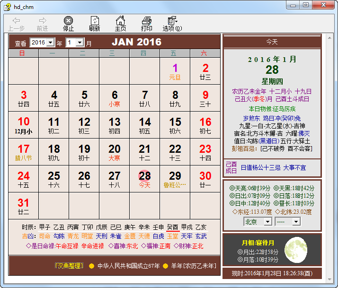Click the JAN 2016 calendar title
Viewport: 338px width, 288px height.
(136, 42)
